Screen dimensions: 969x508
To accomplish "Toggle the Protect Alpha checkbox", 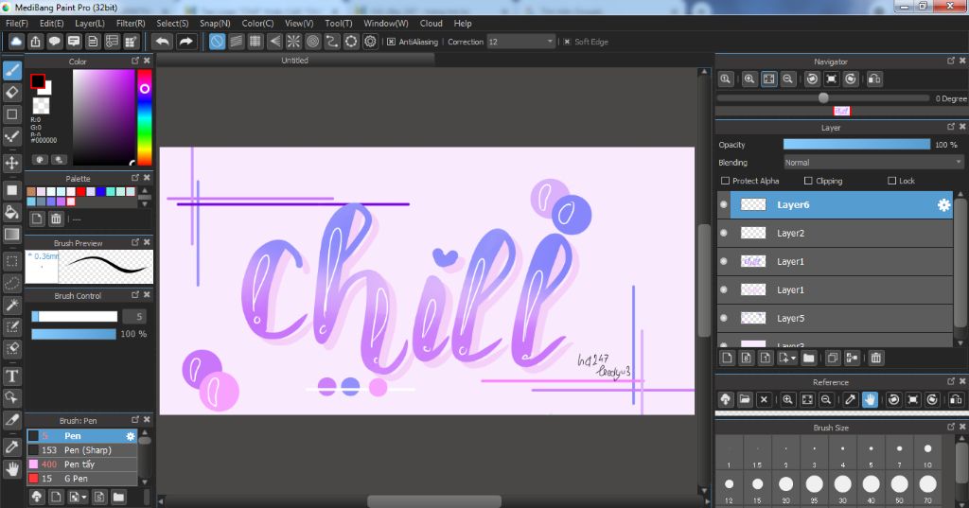I will click(x=726, y=181).
